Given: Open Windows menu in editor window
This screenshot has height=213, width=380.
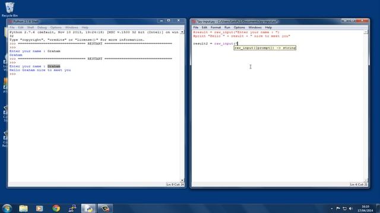Looking at the screenshot, I should coord(255,28).
